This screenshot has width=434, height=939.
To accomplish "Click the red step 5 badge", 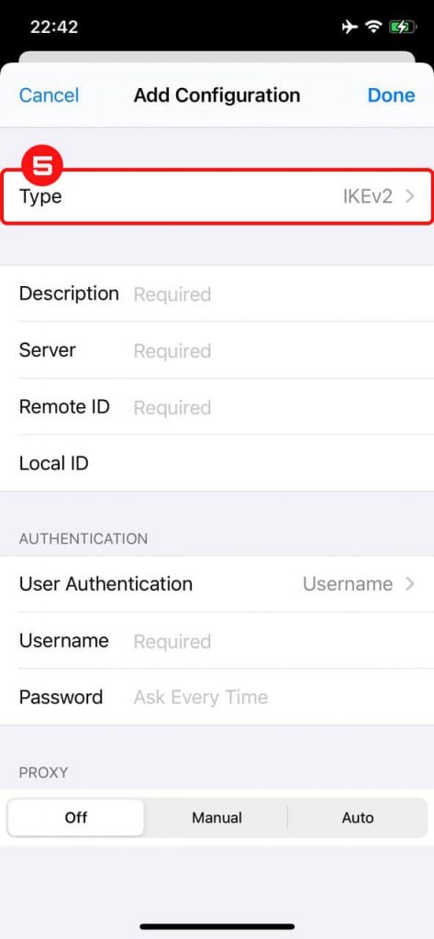I will pyautogui.click(x=42, y=165).
